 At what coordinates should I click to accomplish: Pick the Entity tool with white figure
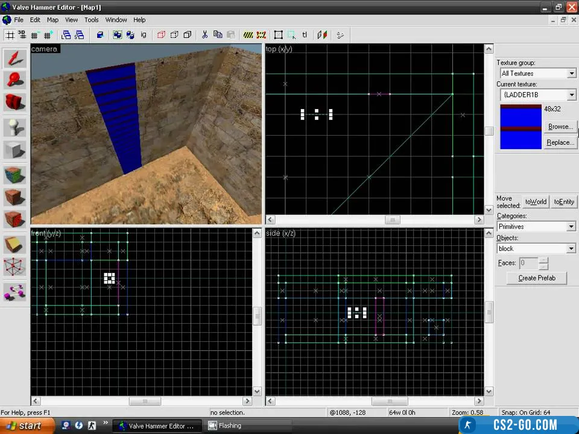pos(14,127)
